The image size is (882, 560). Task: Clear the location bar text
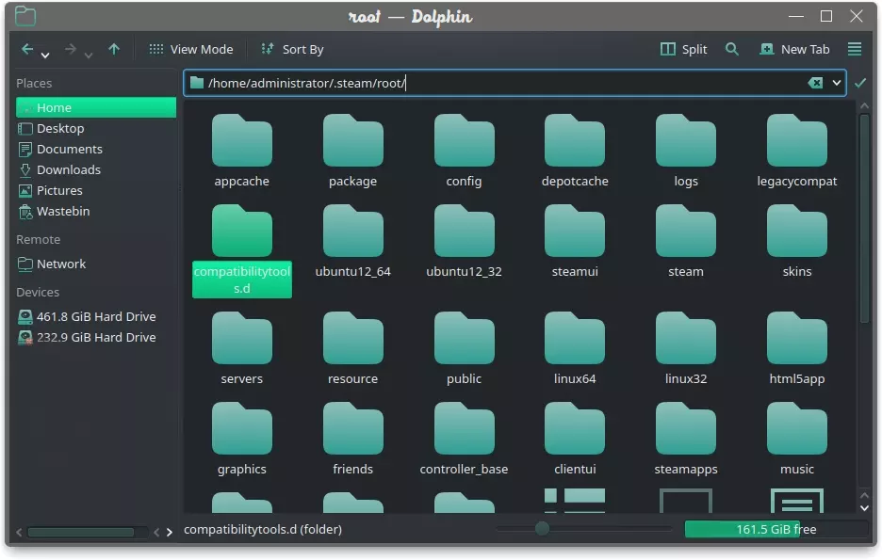point(815,83)
